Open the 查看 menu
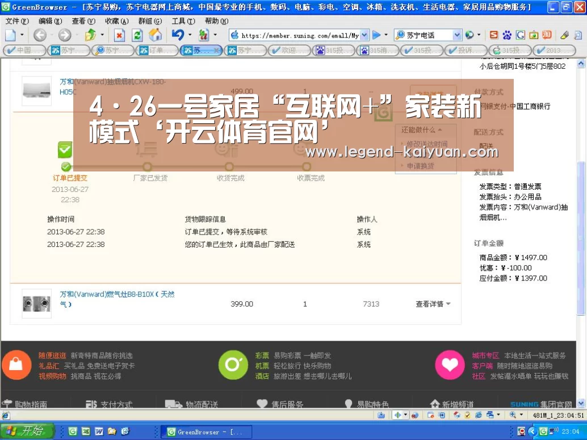 coord(84,21)
